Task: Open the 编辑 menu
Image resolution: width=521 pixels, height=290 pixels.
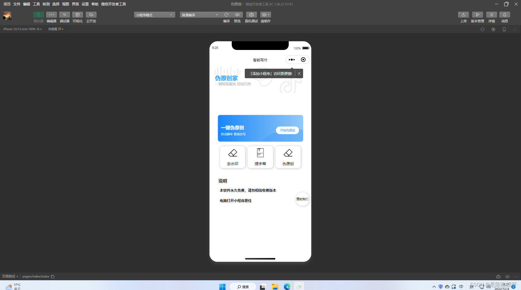Action: pyautogui.click(x=27, y=4)
